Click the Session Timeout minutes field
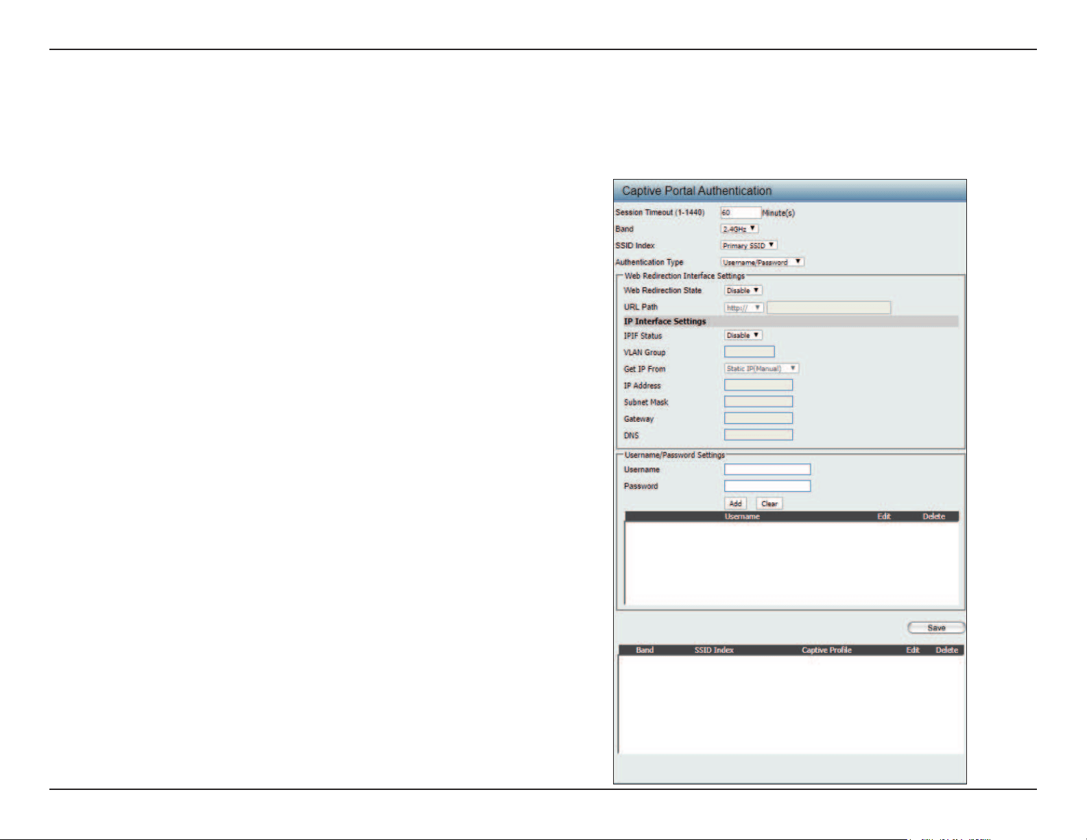Screen dimensions: 1087x840 (741, 213)
